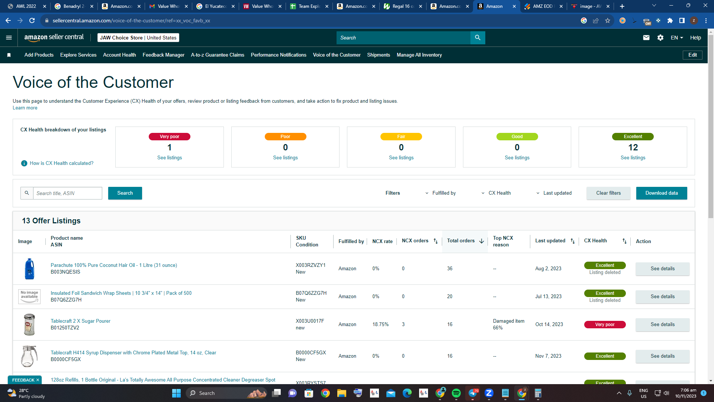Expand the Last updated filter dropdown
The width and height of the screenshot is (714, 402).
click(554, 193)
